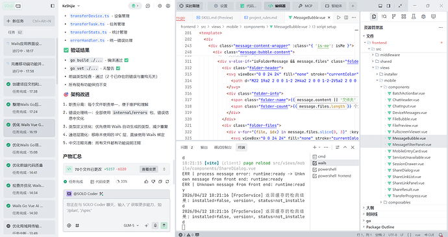
Task: Open the green agent run pill button
Action: pos(135,6)
